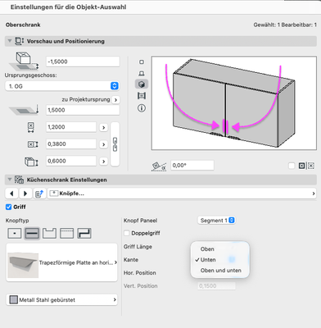
Task: Show the side elevation preview icon
Action: pyautogui.click(x=142, y=73)
